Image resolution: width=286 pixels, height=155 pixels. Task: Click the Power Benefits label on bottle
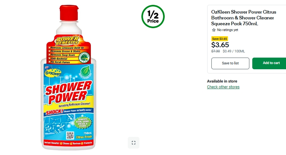tap(67, 41)
